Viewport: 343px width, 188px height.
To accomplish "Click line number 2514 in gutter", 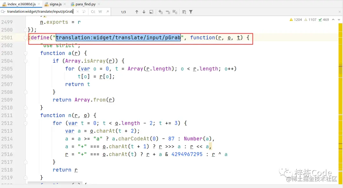I will coord(7,139).
